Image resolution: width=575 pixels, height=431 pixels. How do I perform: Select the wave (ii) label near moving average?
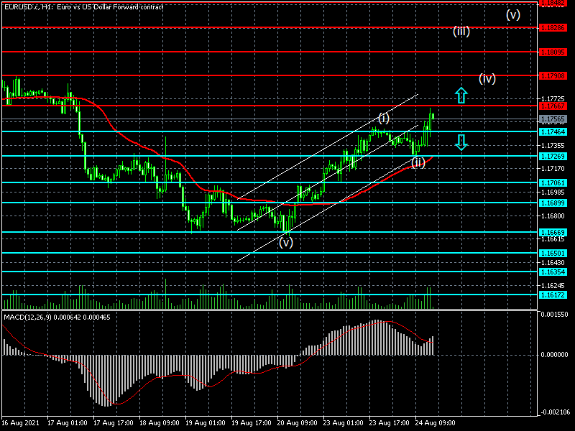click(418, 162)
